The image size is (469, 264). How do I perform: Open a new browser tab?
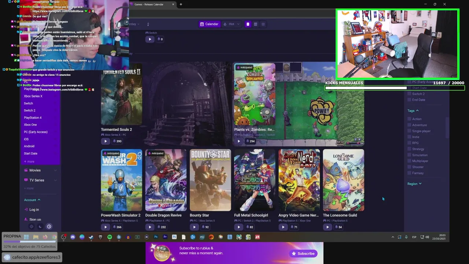coord(181,4)
